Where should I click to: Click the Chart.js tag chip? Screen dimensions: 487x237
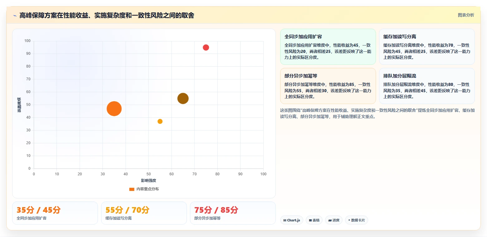(292, 220)
